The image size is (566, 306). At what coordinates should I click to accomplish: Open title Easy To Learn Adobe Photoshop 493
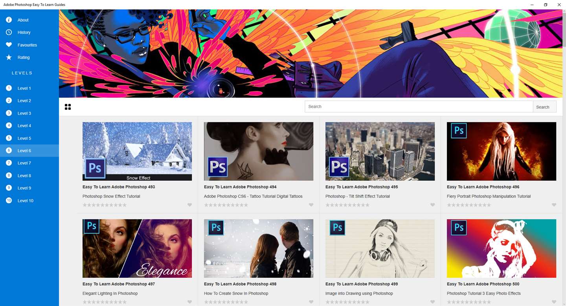(x=119, y=187)
